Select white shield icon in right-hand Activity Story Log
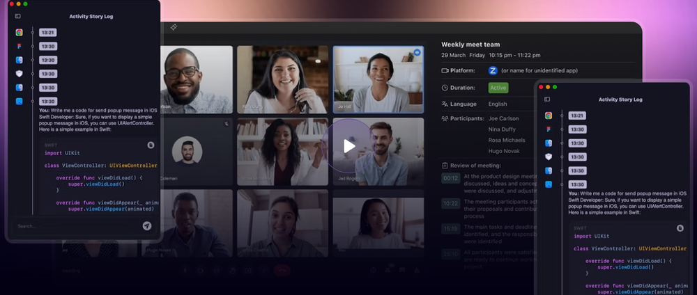This screenshot has width=697, height=295. point(549,157)
